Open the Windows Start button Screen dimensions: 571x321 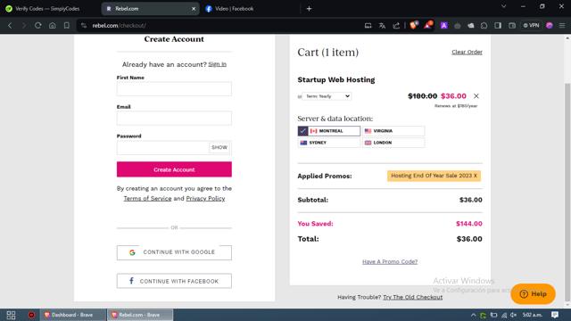coord(11,315)
